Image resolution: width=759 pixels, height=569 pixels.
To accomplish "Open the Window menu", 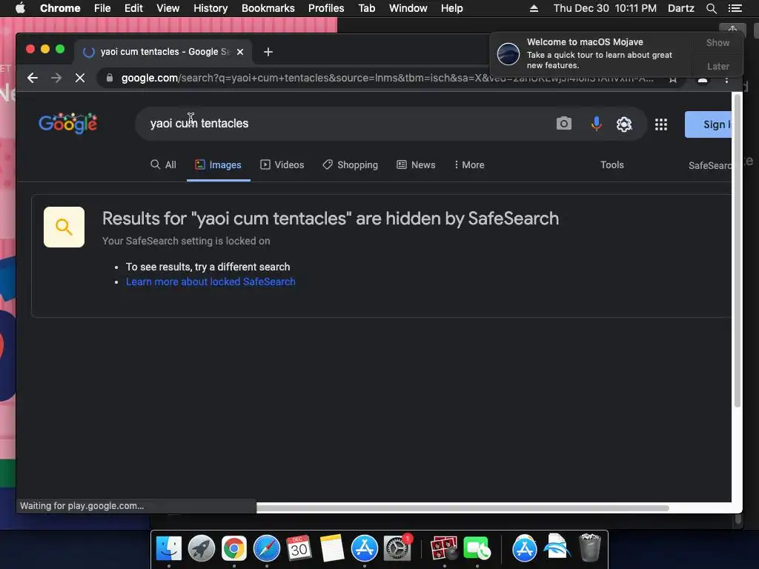I will [x=408, y=8].
